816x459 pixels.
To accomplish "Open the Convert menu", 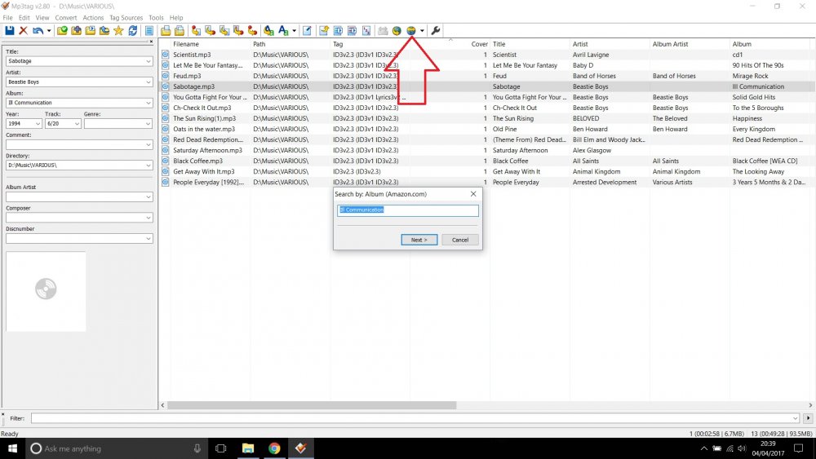I will (66, 18).
